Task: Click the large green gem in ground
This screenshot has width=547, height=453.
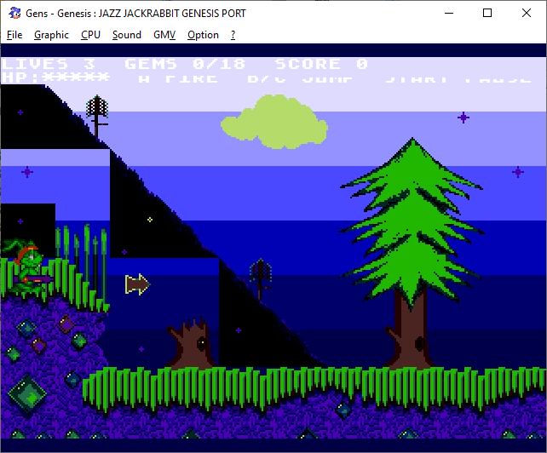Action: click(27, 395)
